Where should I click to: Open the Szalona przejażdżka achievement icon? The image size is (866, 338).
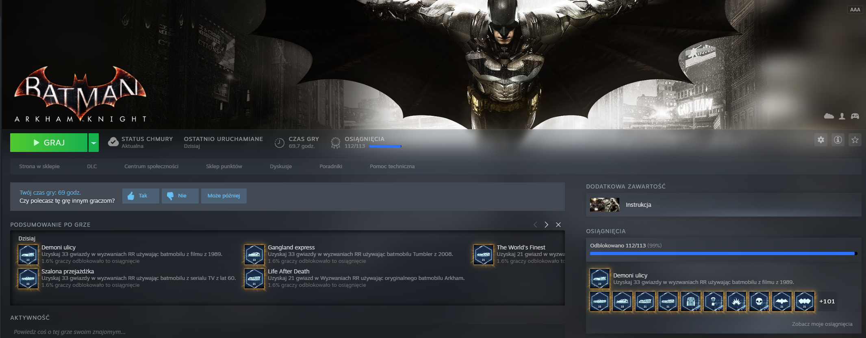(x=28, y=278)
